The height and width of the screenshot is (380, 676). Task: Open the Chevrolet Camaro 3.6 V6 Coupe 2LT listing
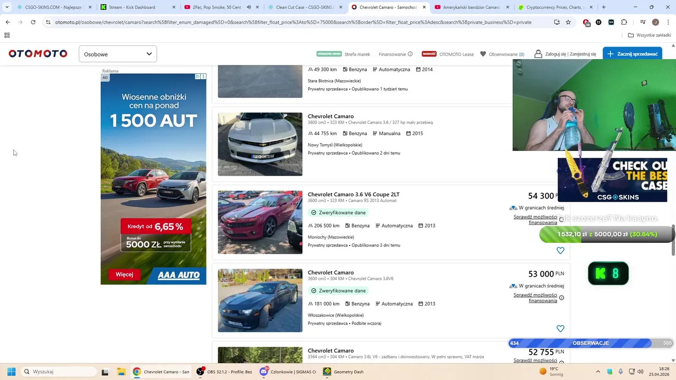click(x=353, y=194)
